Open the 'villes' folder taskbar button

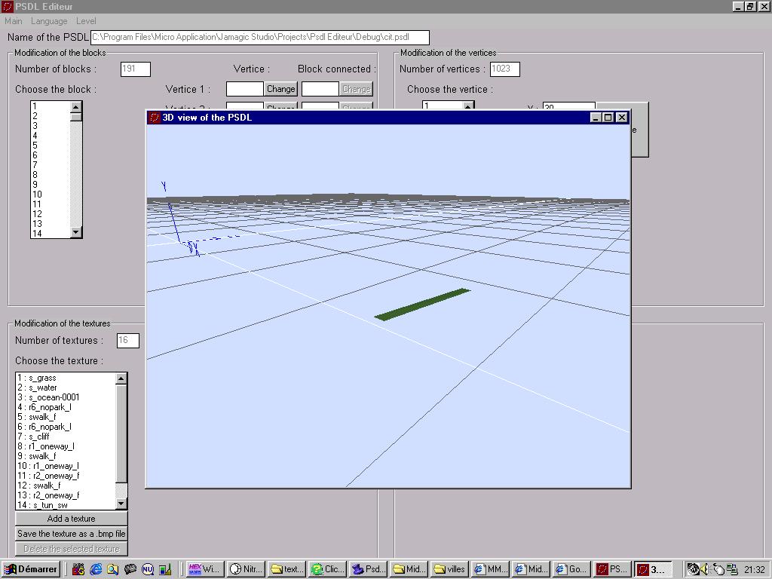tap(449, 569)
